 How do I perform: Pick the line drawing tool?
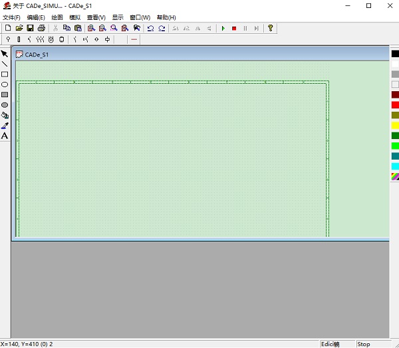(5, 64)
